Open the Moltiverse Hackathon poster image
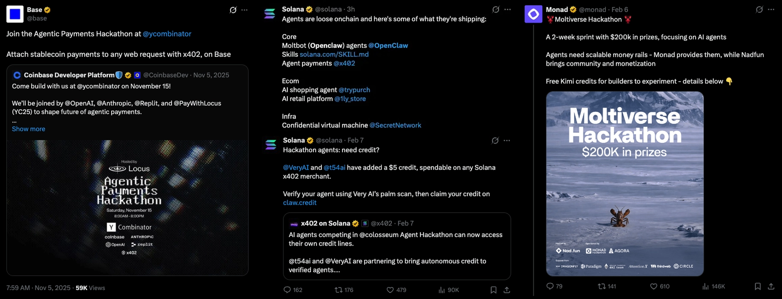 [625, 184]
